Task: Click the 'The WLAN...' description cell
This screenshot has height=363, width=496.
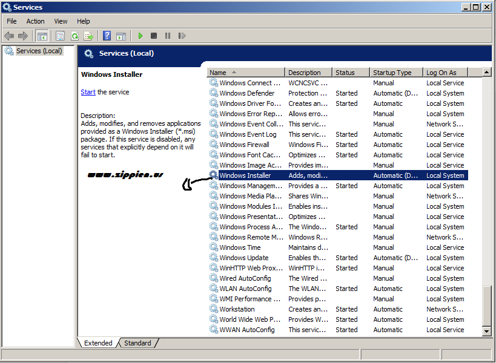Action: click(307, 289)
